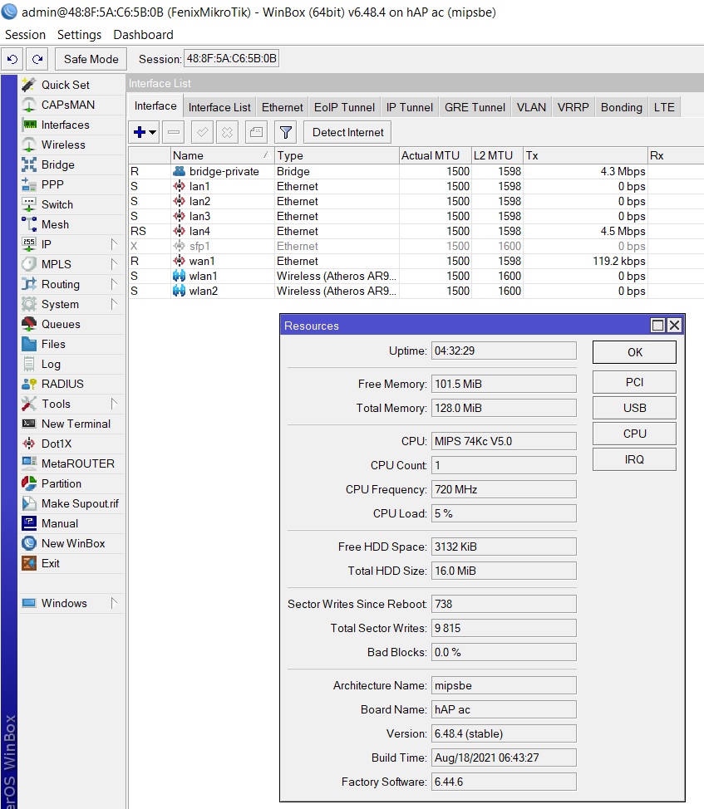
Task: Click the Detect Internet button
Action: [x=348, y=133]
